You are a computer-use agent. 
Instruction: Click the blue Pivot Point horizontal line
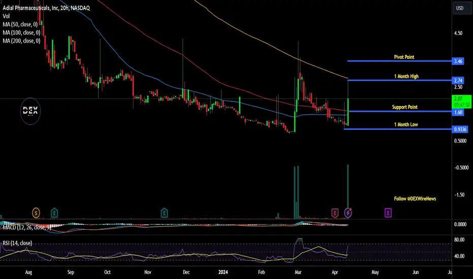[x=399, y=61]
